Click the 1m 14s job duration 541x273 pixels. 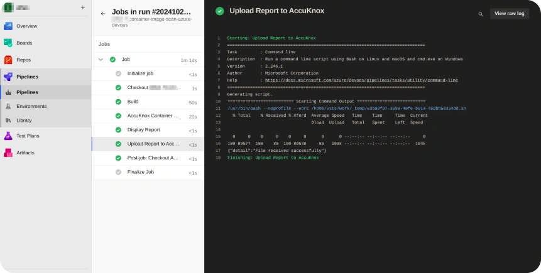(x=189, y=61)
